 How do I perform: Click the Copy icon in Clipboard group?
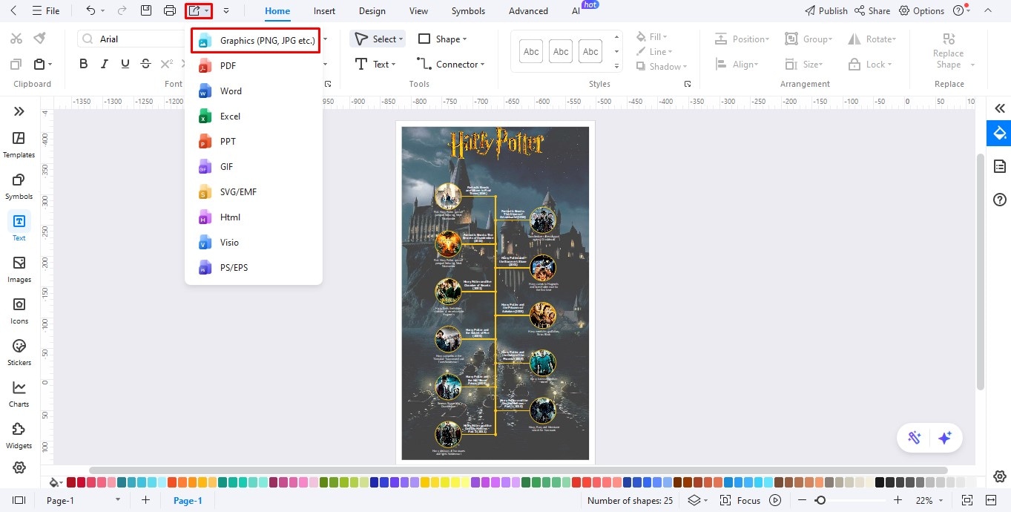coord(16,65)
